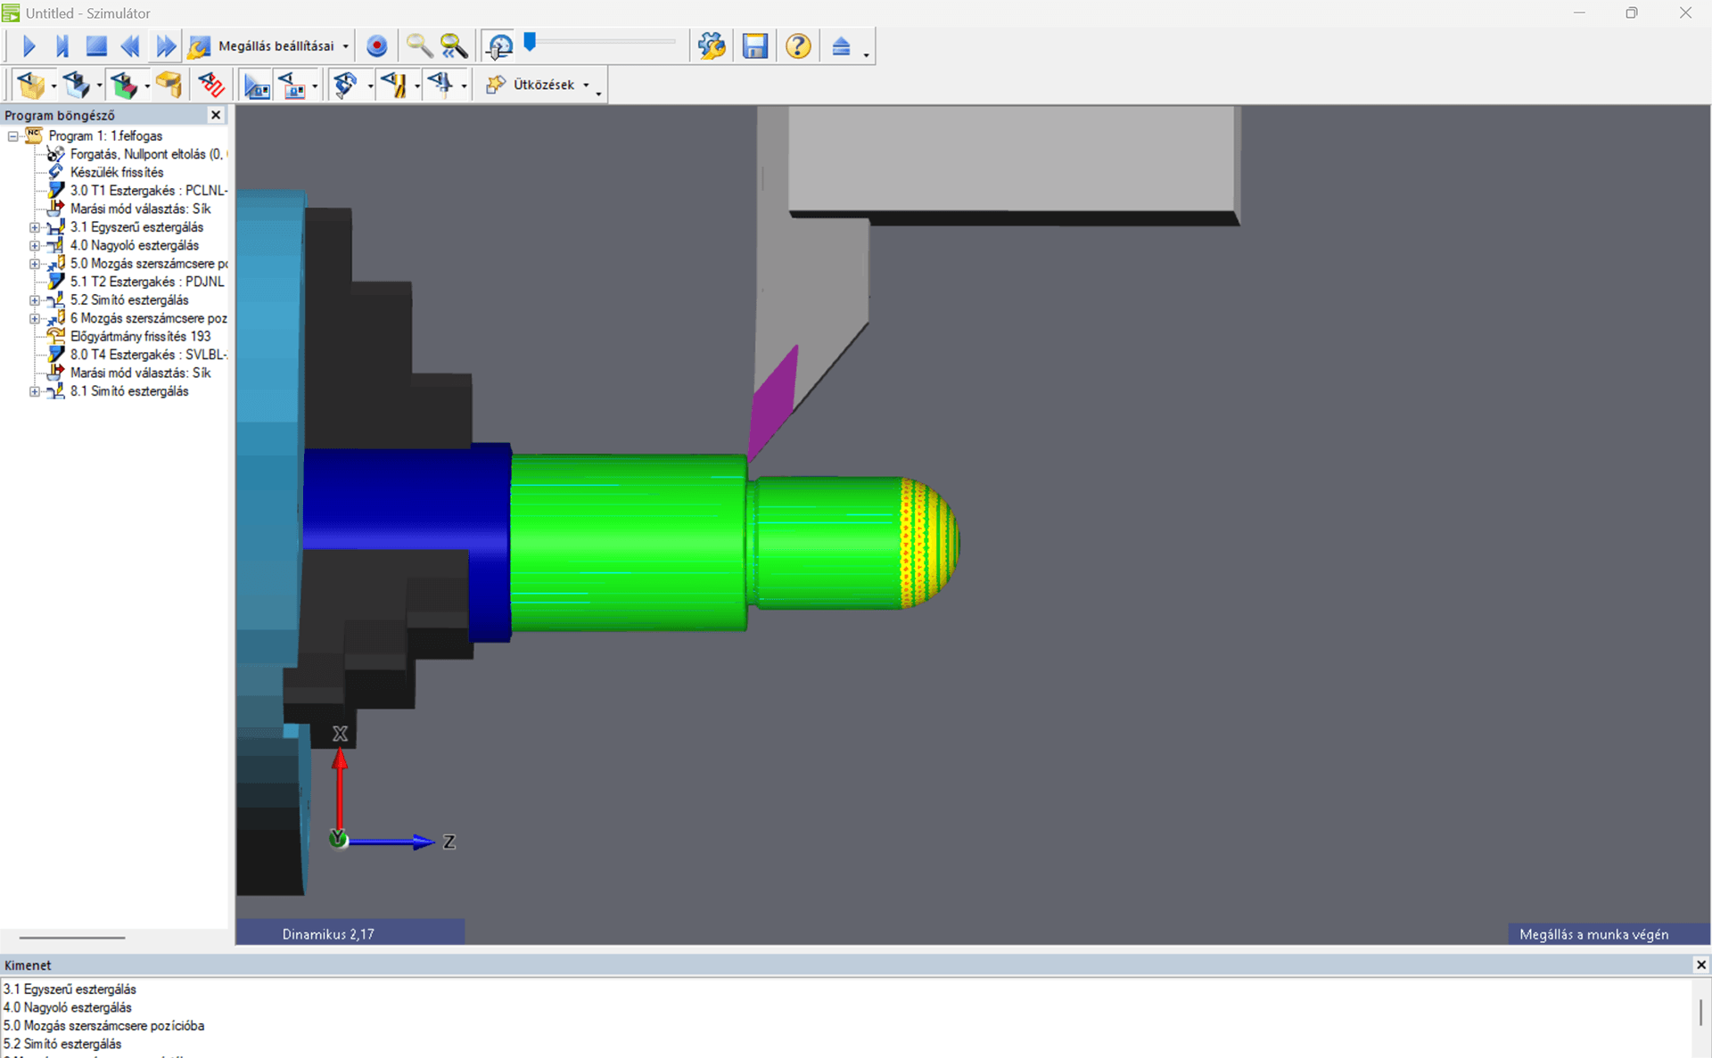1712x1058 pixels.
Task: Click the eject triangle toolbar icon
Action: coord(841,45)
